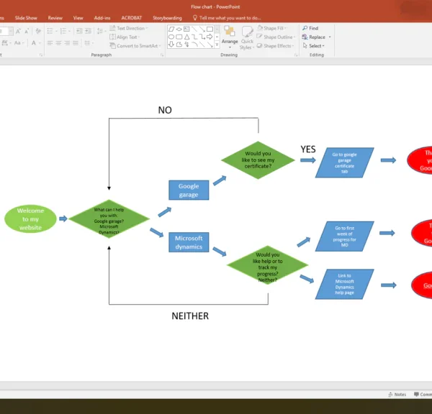Switch to the Storyboarding tab
The image size is (432, 414).
pyautogui.click(x=167, y=18)
